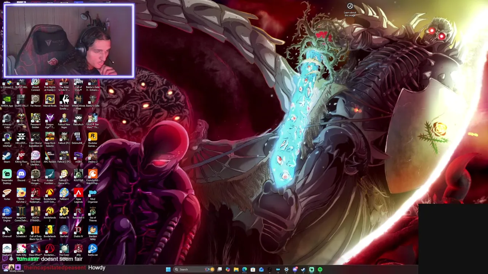Select the Stardew Valley shortcut
This screenshot has height=274, width=488.
(93, 233)
